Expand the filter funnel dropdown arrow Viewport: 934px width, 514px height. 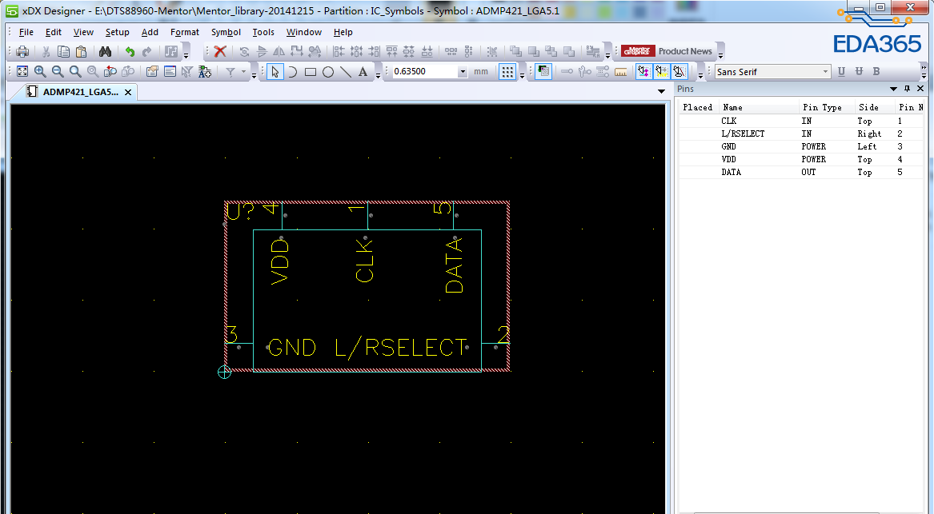[243, 72]
